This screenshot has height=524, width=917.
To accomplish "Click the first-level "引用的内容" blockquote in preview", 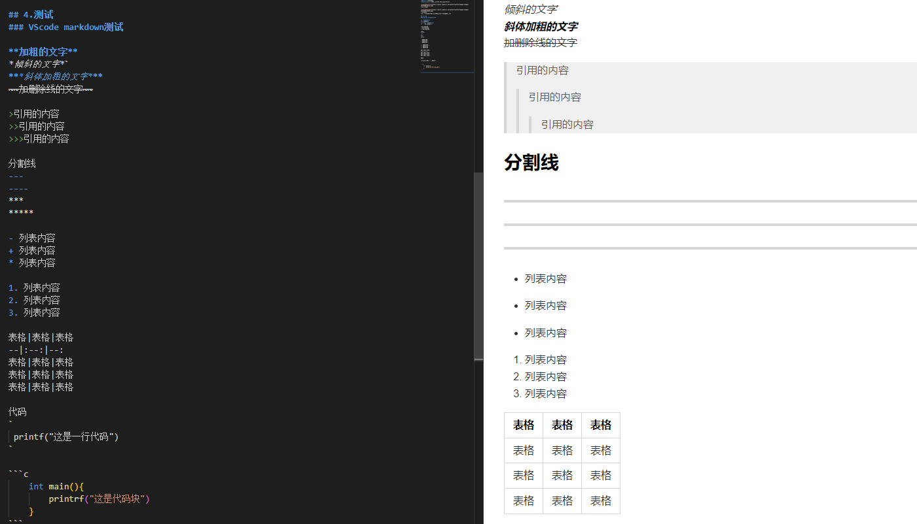I will coord(543,70).
